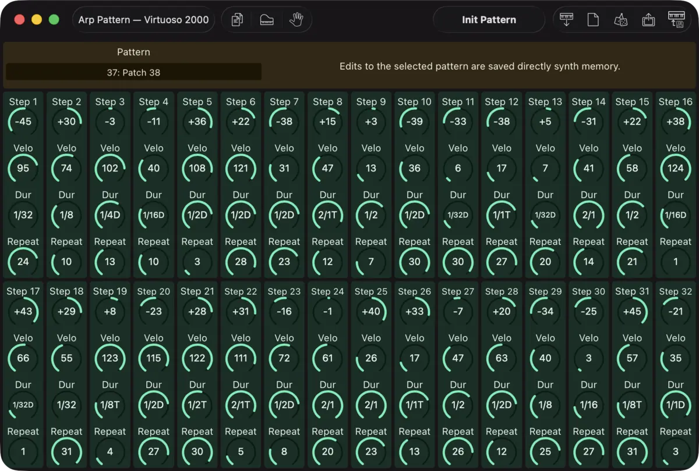Click Step 25 offset knob showing +40

(x=371, y=311)
